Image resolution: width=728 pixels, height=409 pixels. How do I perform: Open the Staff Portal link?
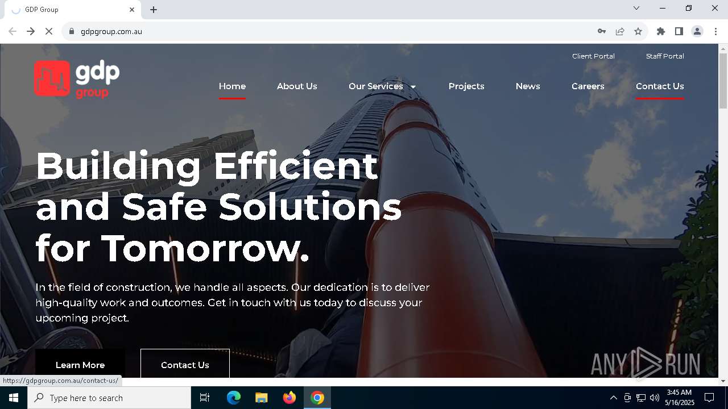pyautogui.click(x=665, y=56)
